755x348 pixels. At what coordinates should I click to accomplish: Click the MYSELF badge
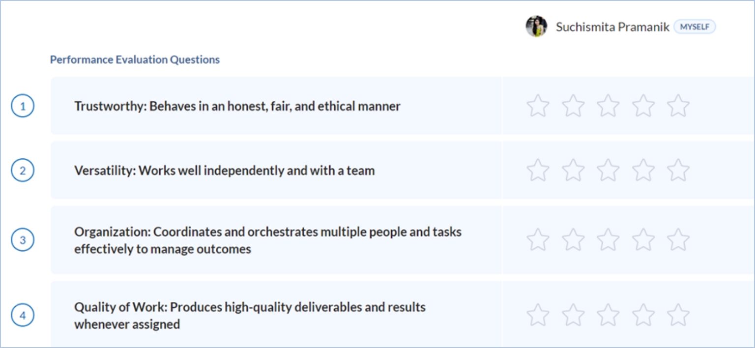click(695, 27)
